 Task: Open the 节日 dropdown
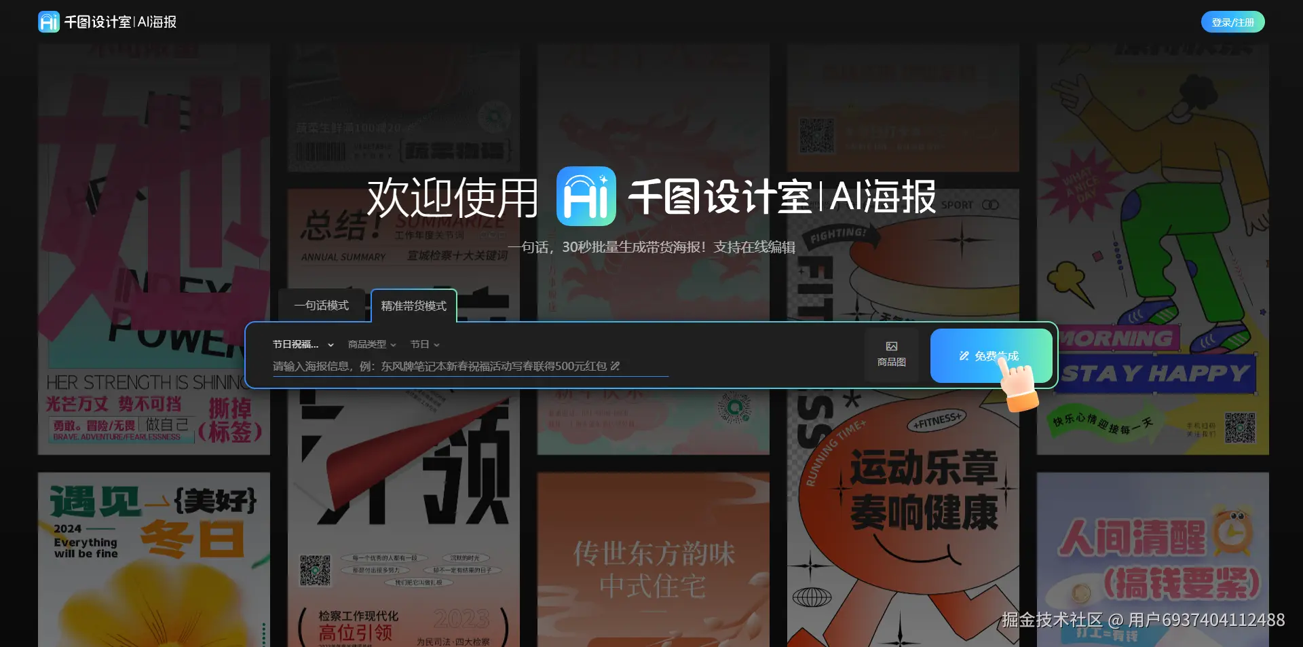pyautogui.click(x=424, y=344)
